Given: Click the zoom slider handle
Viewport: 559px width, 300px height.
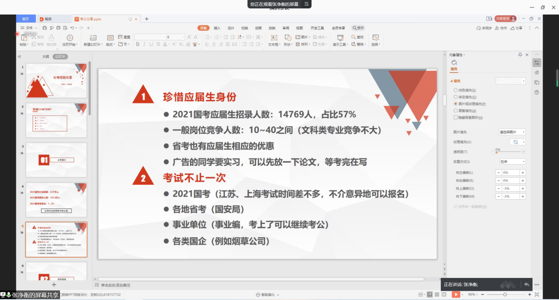Looking at the screenshot, I should click(505, 295).
